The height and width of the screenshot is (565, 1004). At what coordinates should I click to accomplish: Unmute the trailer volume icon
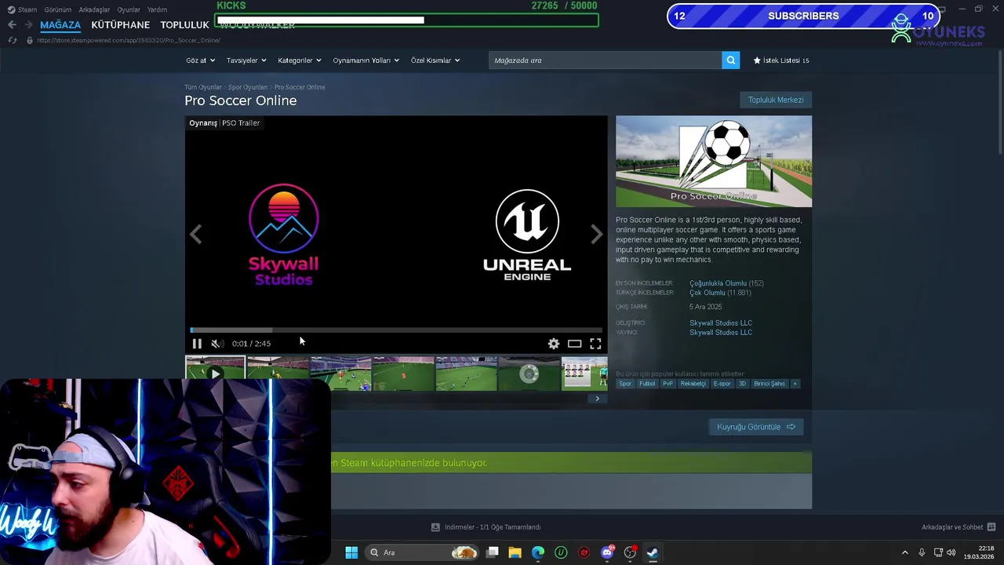(216, 344)
